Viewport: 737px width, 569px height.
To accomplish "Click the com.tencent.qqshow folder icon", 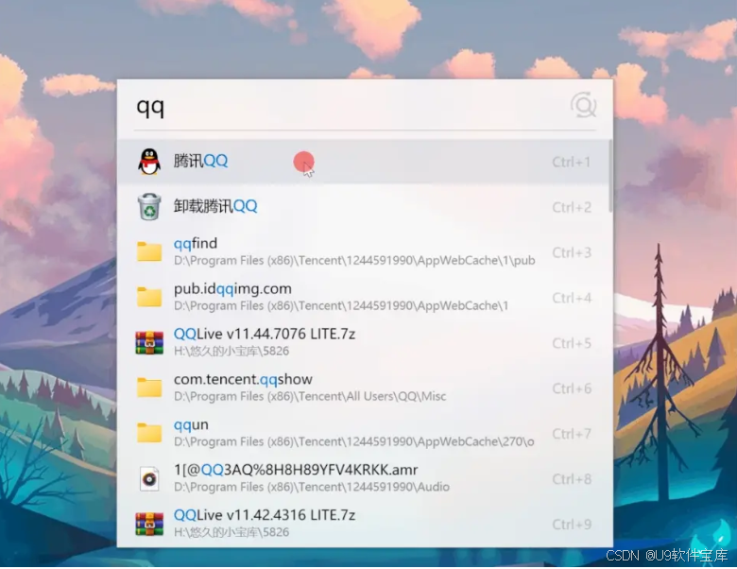I will [149, 388].
